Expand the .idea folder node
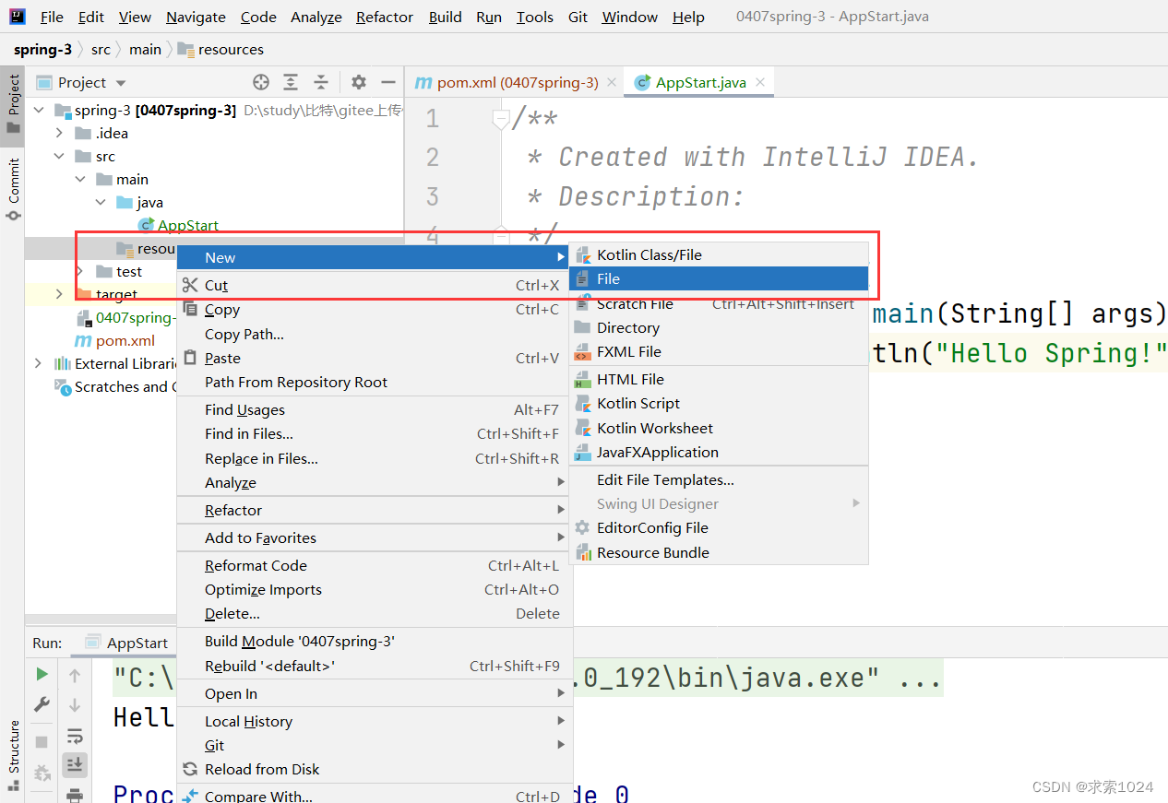The image size is (1168, 803). pyautogui.click(x=59, y=133)
